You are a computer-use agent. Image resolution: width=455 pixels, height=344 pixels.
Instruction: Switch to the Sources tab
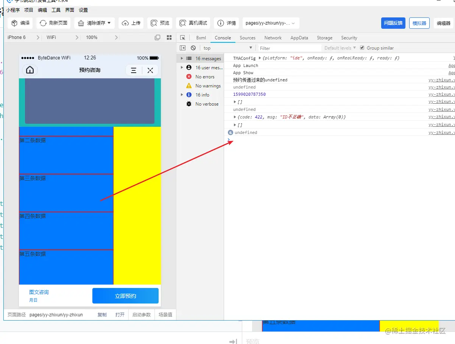[248, 38]
